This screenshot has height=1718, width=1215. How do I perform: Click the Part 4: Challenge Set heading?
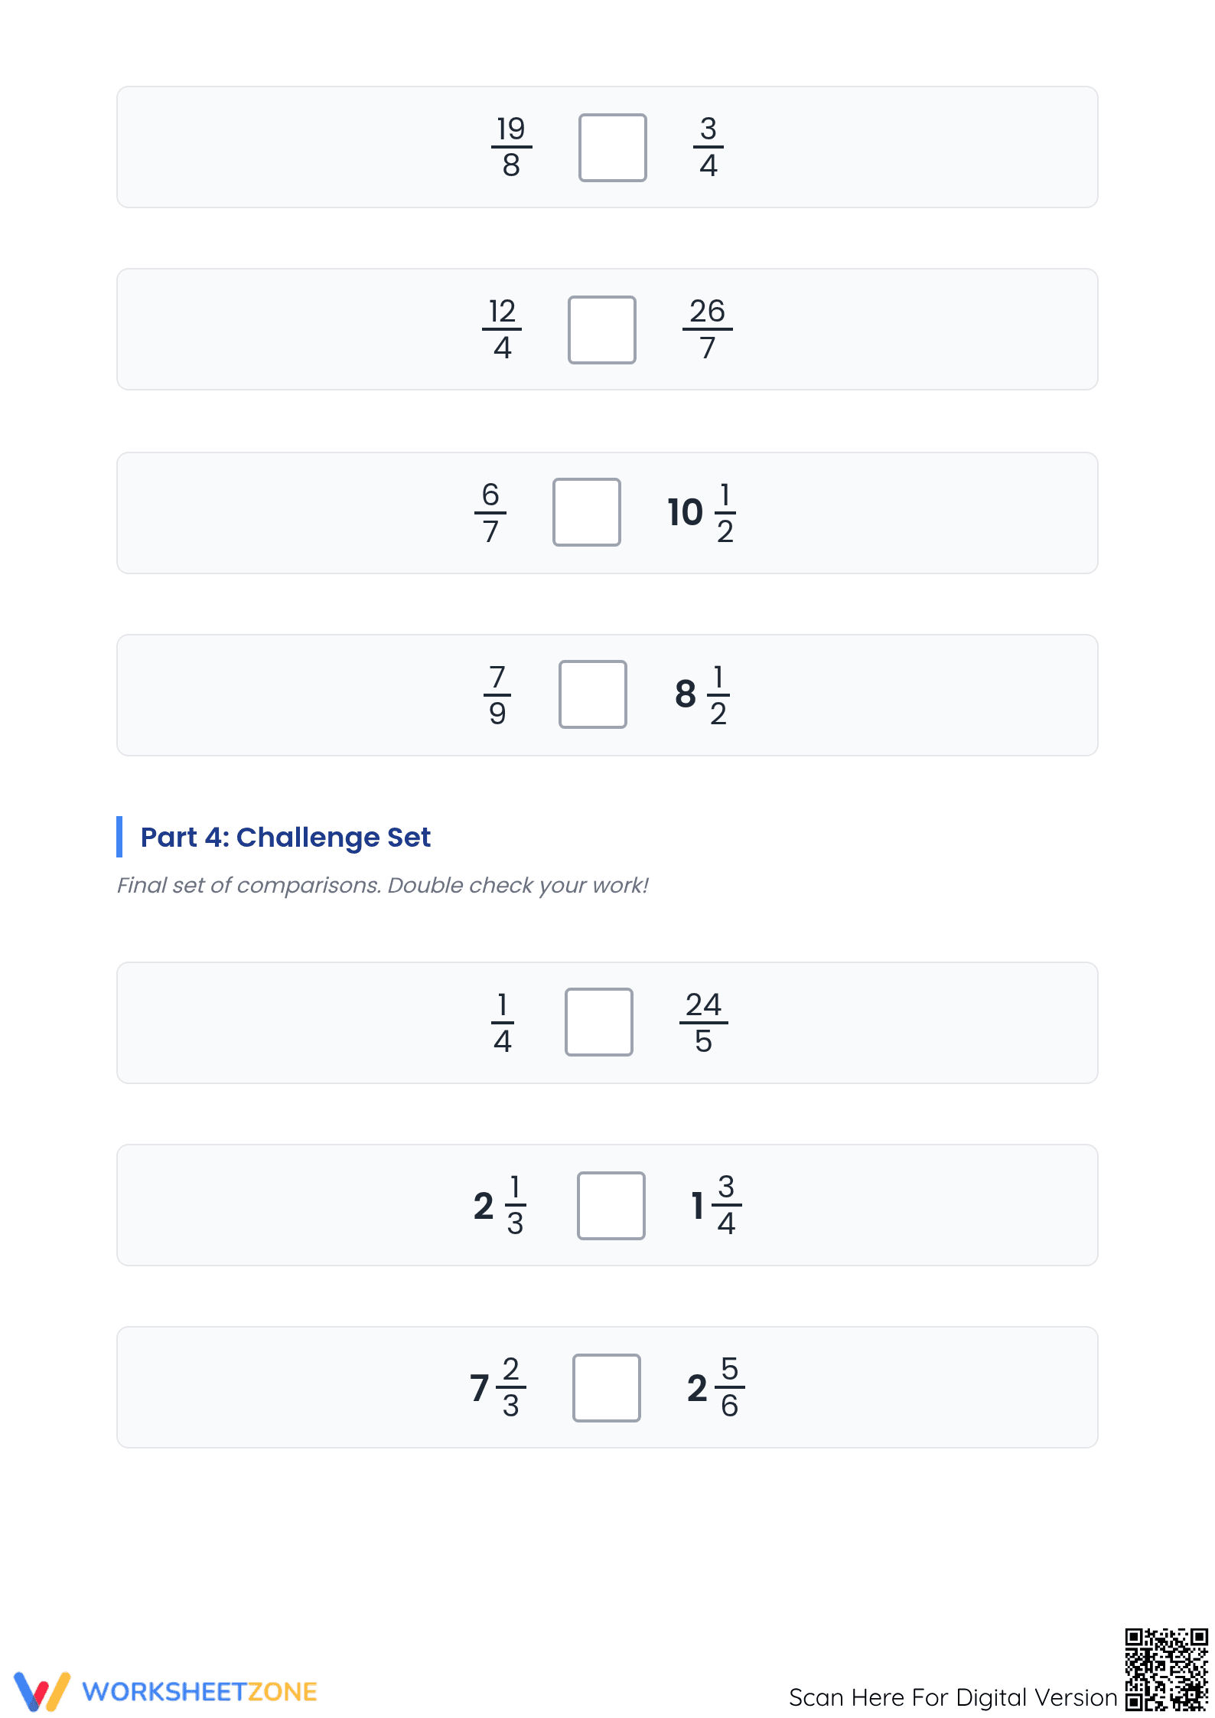pos(285,837)
